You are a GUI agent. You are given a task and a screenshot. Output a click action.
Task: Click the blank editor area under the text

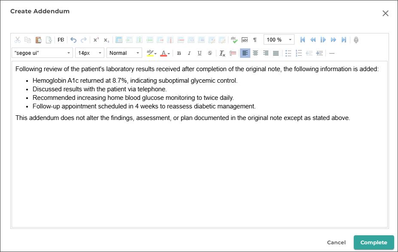[200, 175]
